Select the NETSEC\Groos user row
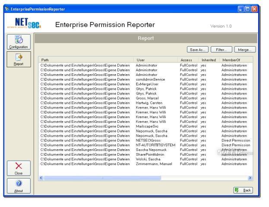 click(x=146, y=140)
